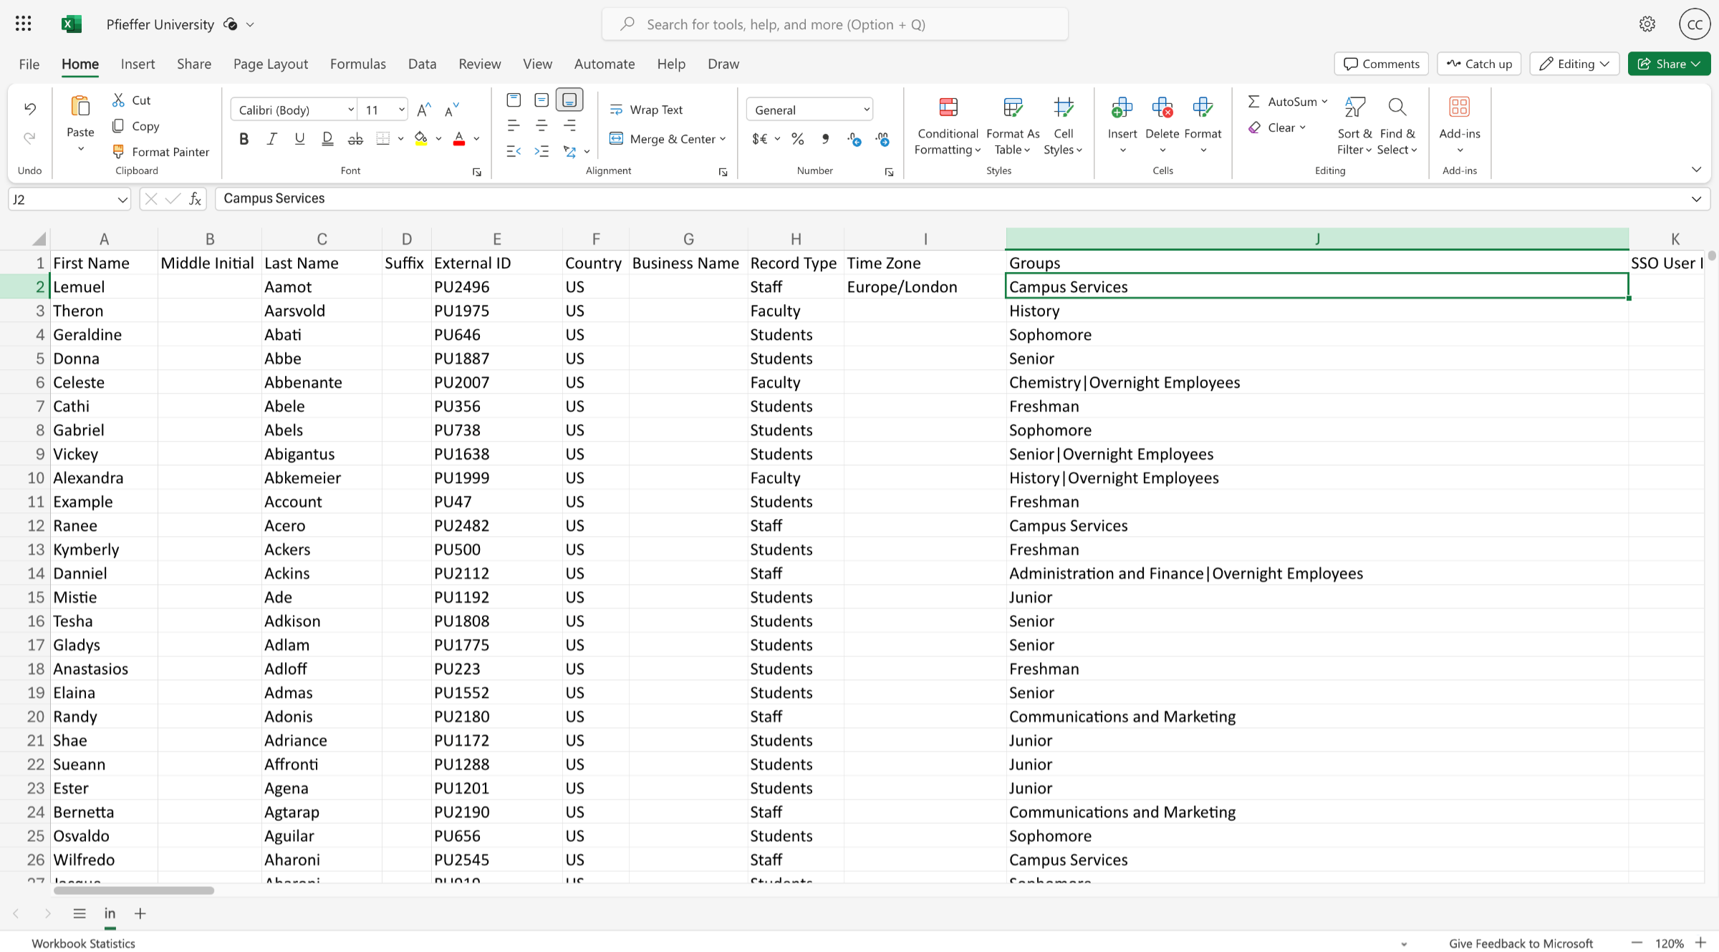Toggle Wrap Text on selected cell
This screenshot has width=1719, height=952.
click(647, 109)
